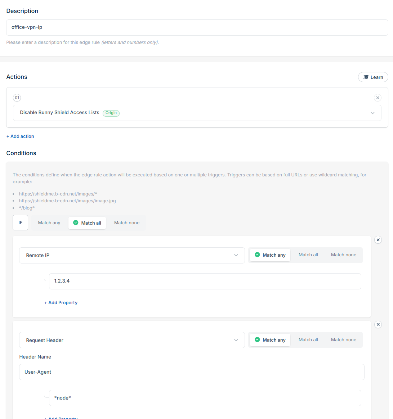This screenshot has height=419, width=393.
Task: Add a property under the 1.2.3.4 value
Action: point(61,302)
